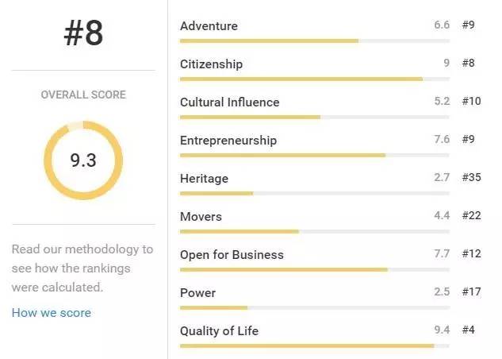The height and width of the screenshot is (359, 502).
Task: Click the Adventure category label
Action: 209,26
